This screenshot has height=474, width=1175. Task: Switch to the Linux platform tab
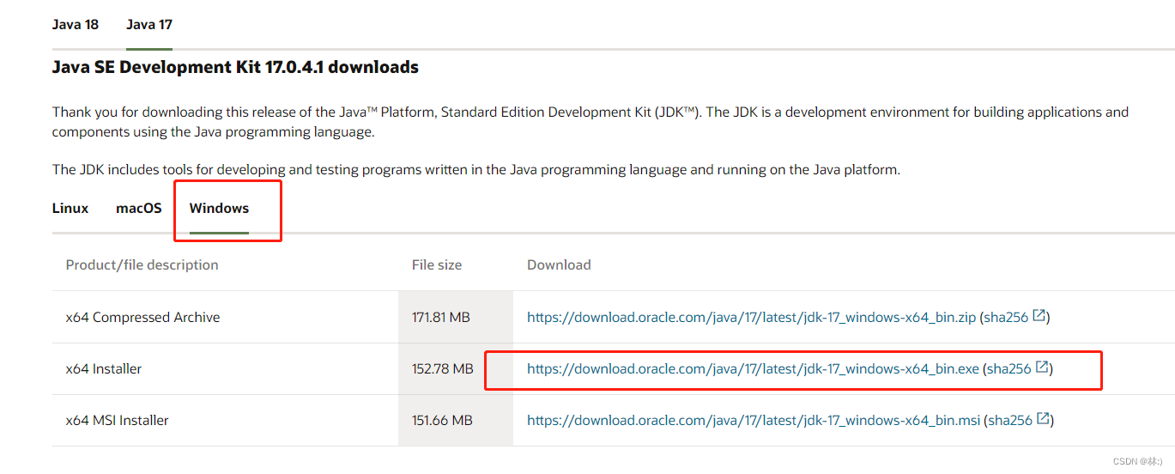pyautogui.click(x=70, y=208)
